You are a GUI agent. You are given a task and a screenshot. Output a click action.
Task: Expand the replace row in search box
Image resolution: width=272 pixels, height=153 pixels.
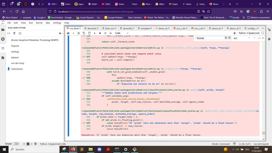(195, 38)
